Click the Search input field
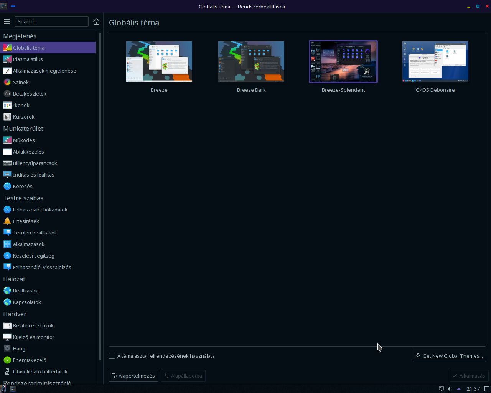This screenshot has height=393, width=491. click(52, 21)
